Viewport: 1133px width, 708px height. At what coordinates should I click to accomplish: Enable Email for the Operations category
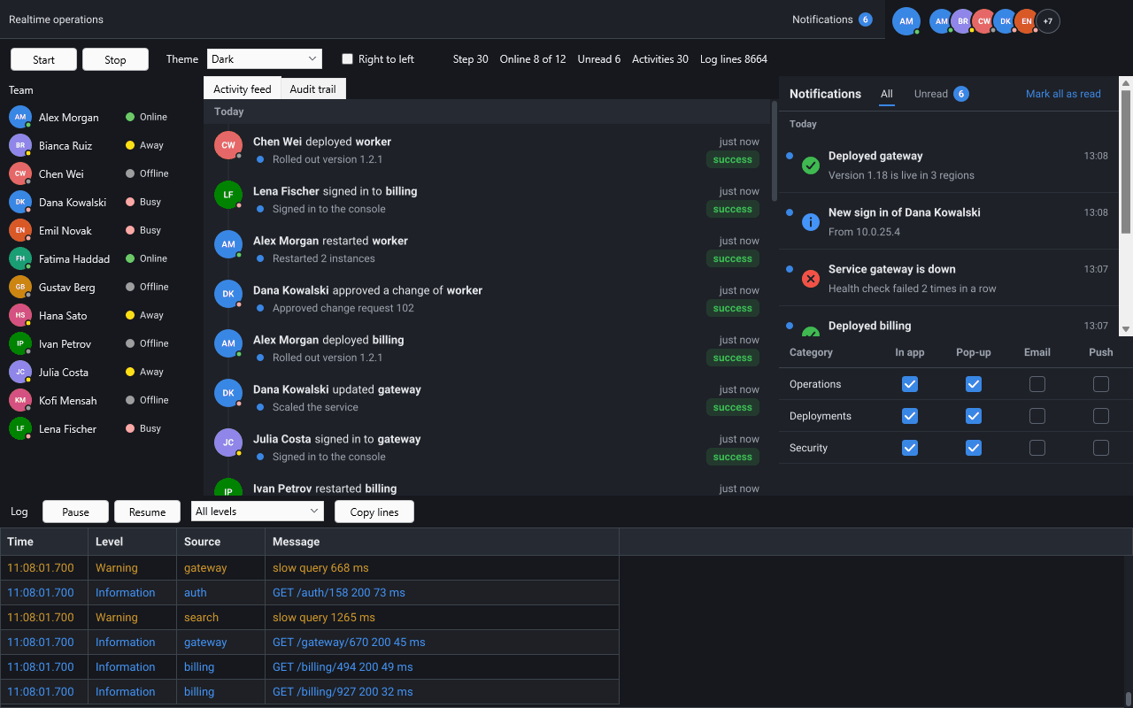1037,384
